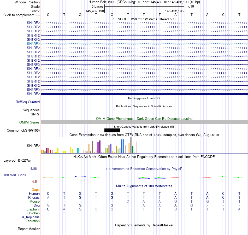Viewport: 248px width, 235px height.
Task: Open Short Genetic Variants from dbSNP title
Action: pos(144,127)
